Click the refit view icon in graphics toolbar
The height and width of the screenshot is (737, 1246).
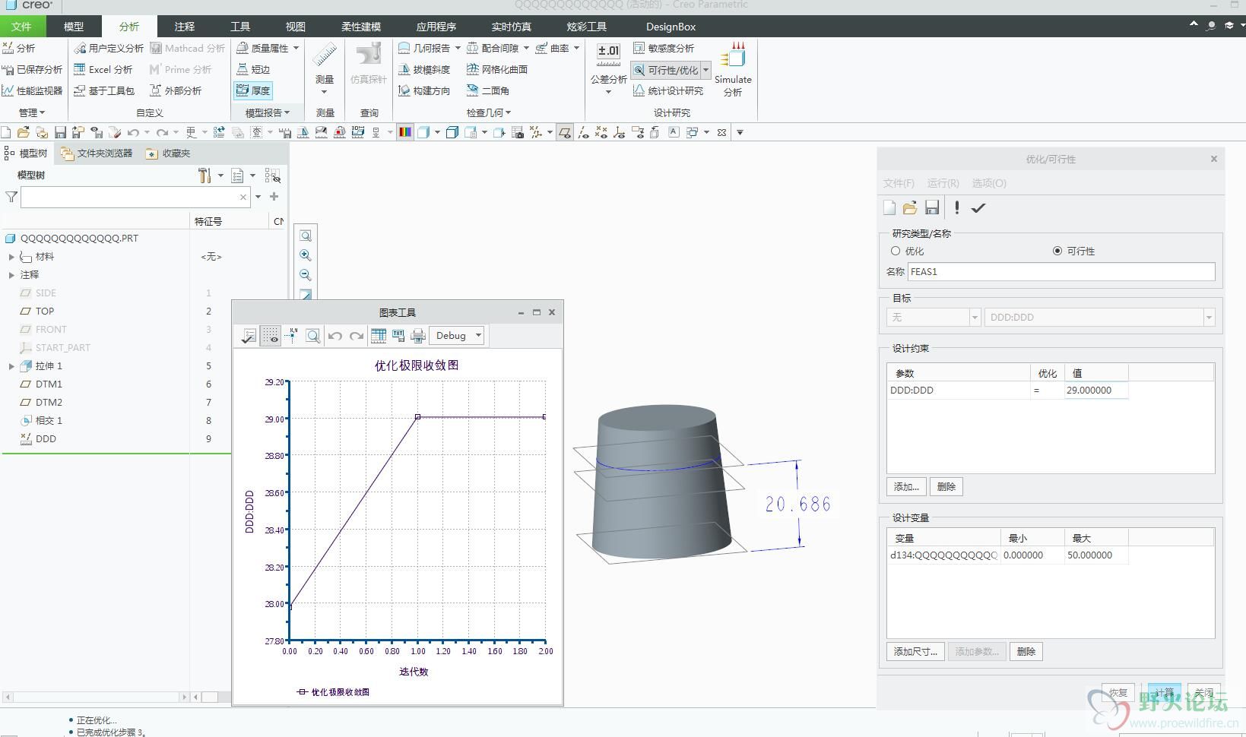[x=306, y=236]
